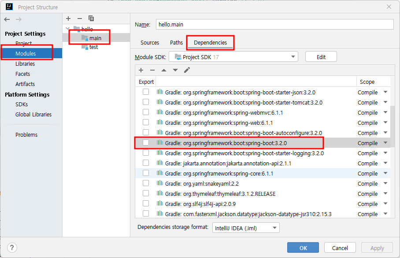
Task: Select Libraries in Project Settings
Action: 25,64
